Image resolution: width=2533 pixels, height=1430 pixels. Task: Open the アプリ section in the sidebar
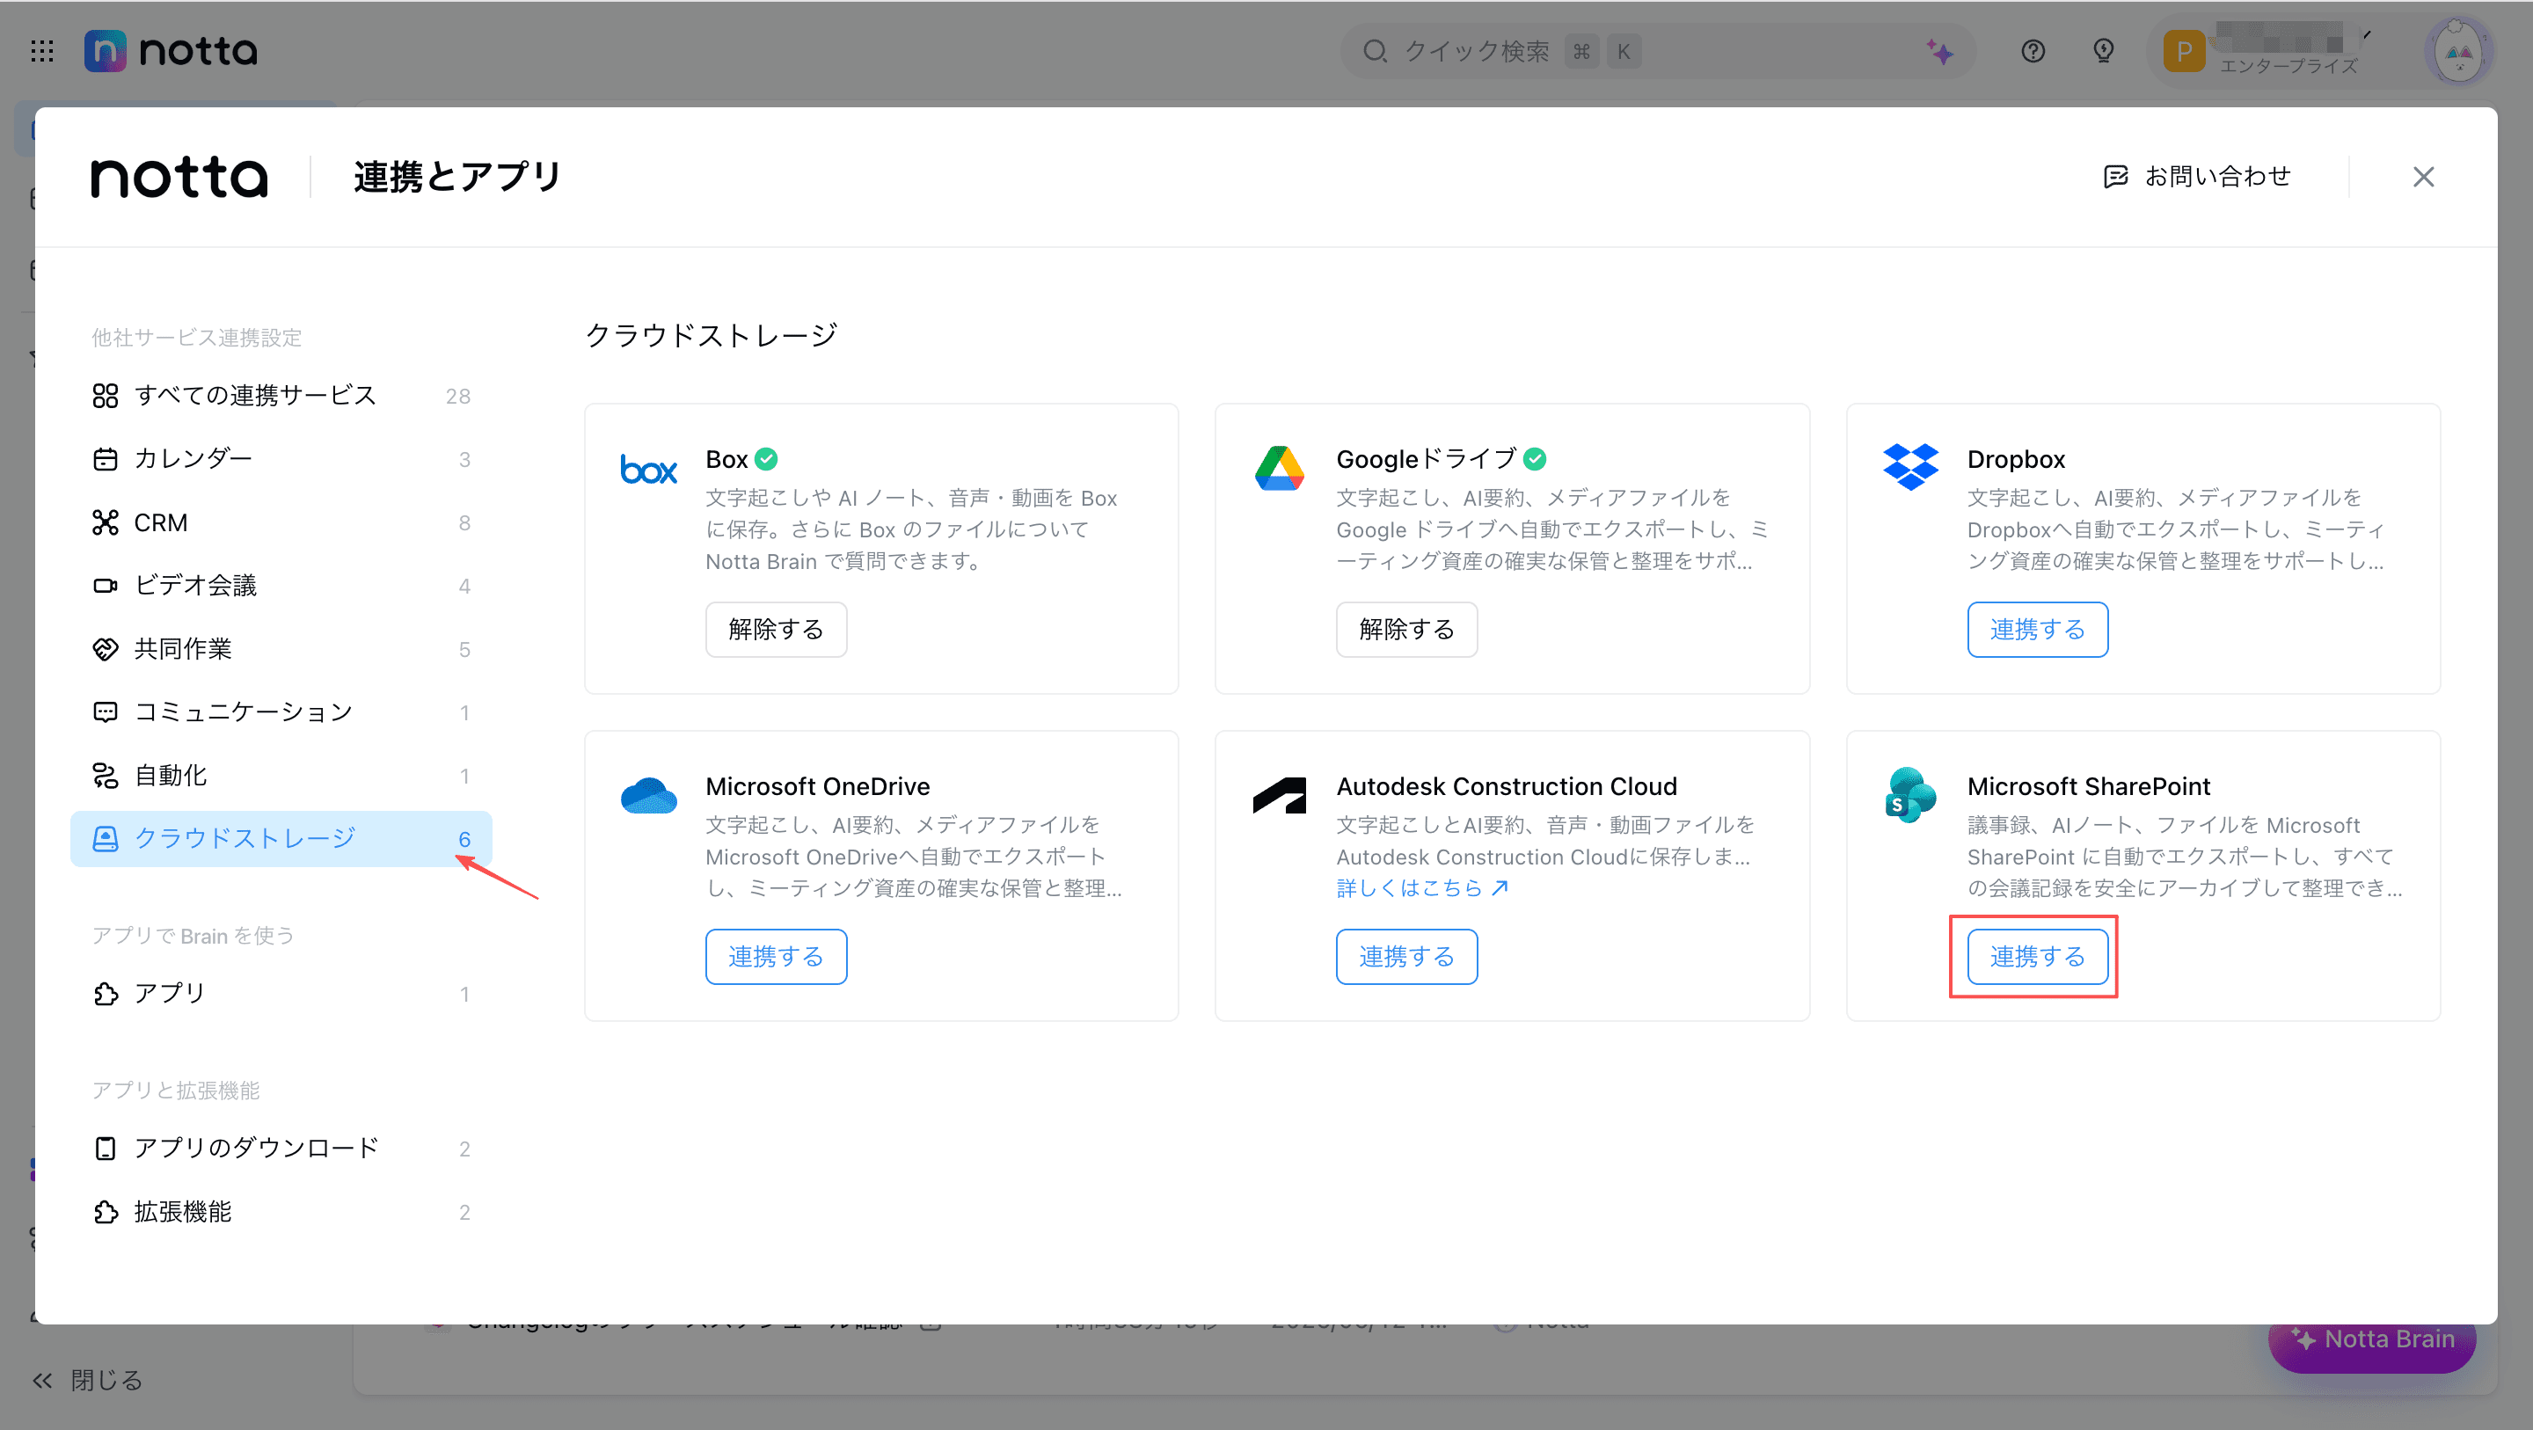[281, 995]
